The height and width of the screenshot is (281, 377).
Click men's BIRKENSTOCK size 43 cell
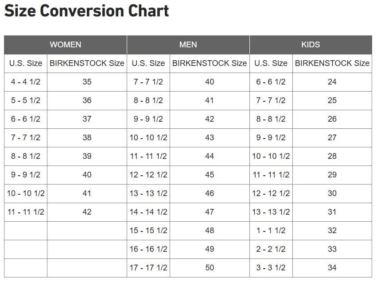coord(210,138)
